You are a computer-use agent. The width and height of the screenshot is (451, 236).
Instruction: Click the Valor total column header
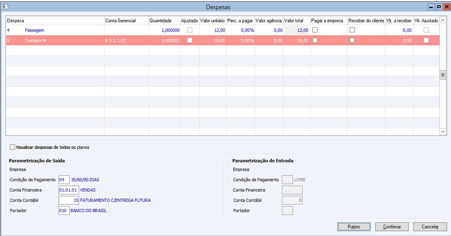(297, 20)
